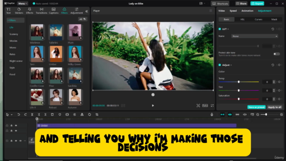Enable Protect skin tone switch
This screenshot has height=161, width=286.
click(x=277, y=54)
